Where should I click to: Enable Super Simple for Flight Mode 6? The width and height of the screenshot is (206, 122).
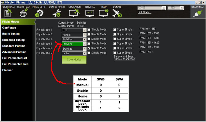115,53
